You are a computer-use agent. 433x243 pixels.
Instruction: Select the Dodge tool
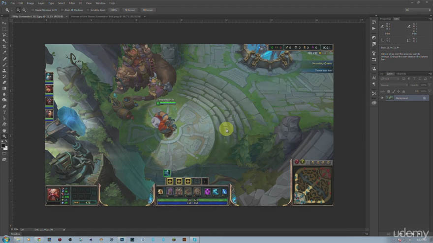coord(4,100)
